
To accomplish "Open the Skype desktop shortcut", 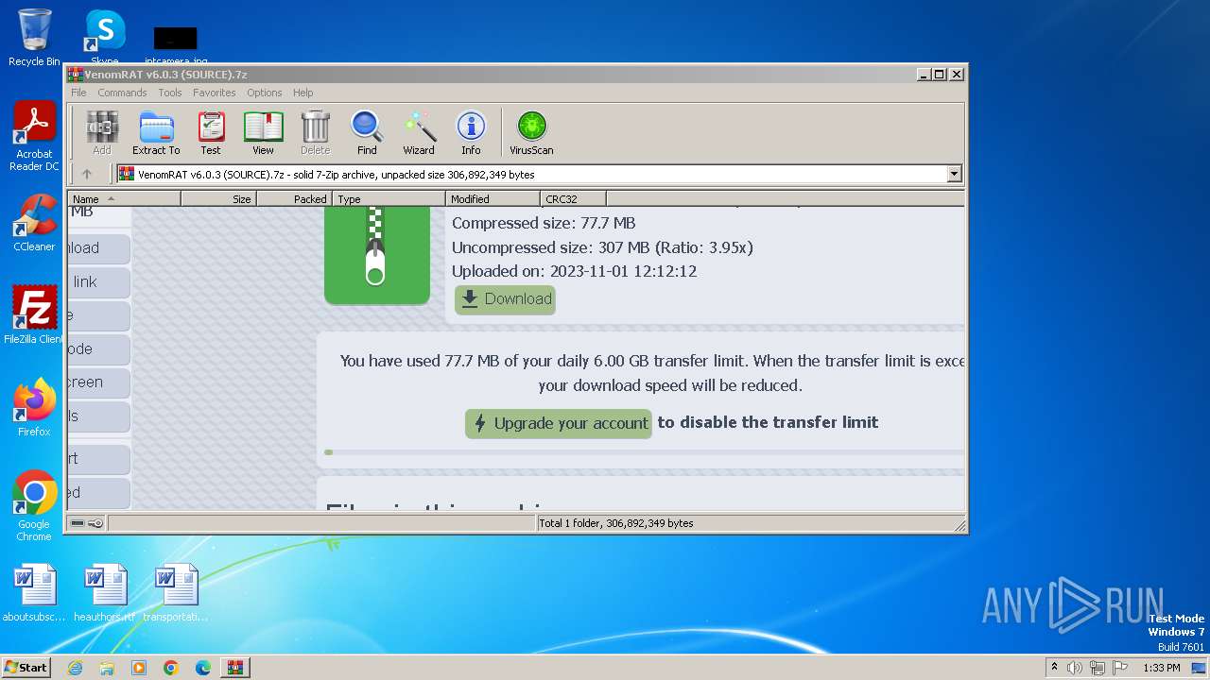I will (x=104, y=36).
